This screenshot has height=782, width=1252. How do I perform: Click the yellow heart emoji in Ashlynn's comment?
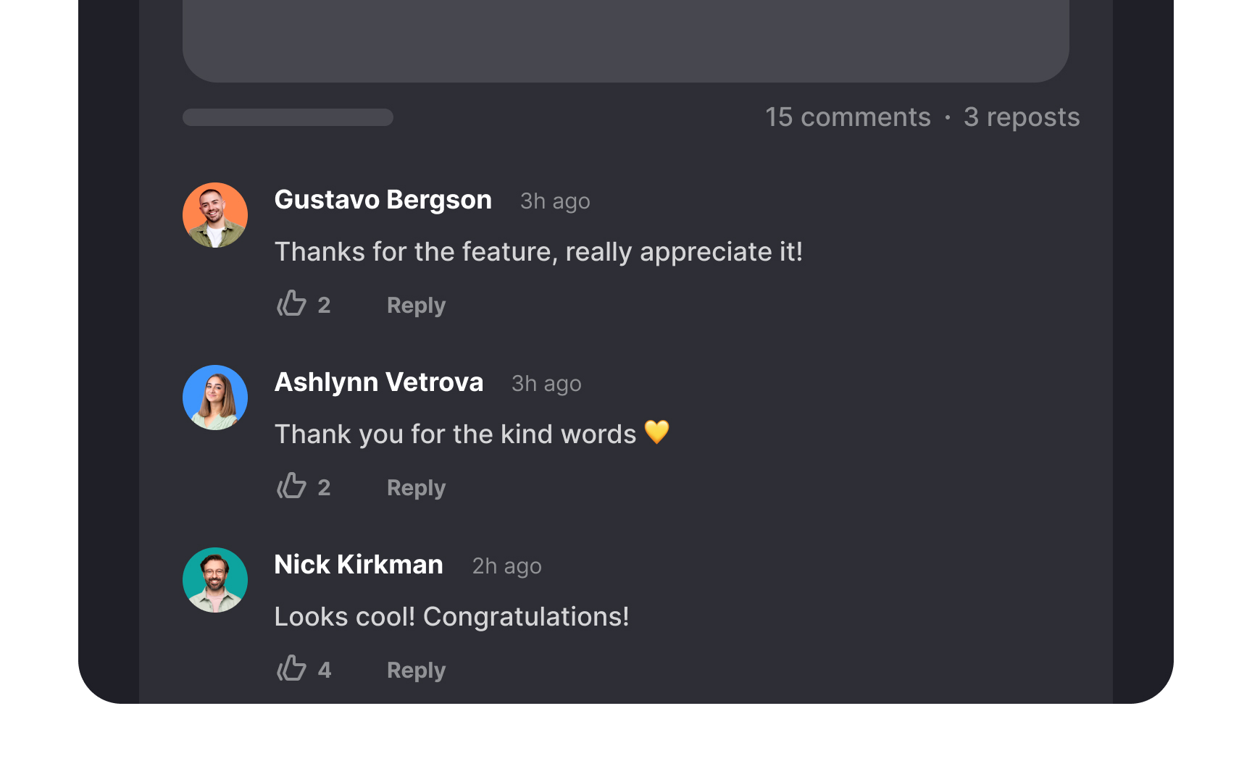[x=658, y=433]
